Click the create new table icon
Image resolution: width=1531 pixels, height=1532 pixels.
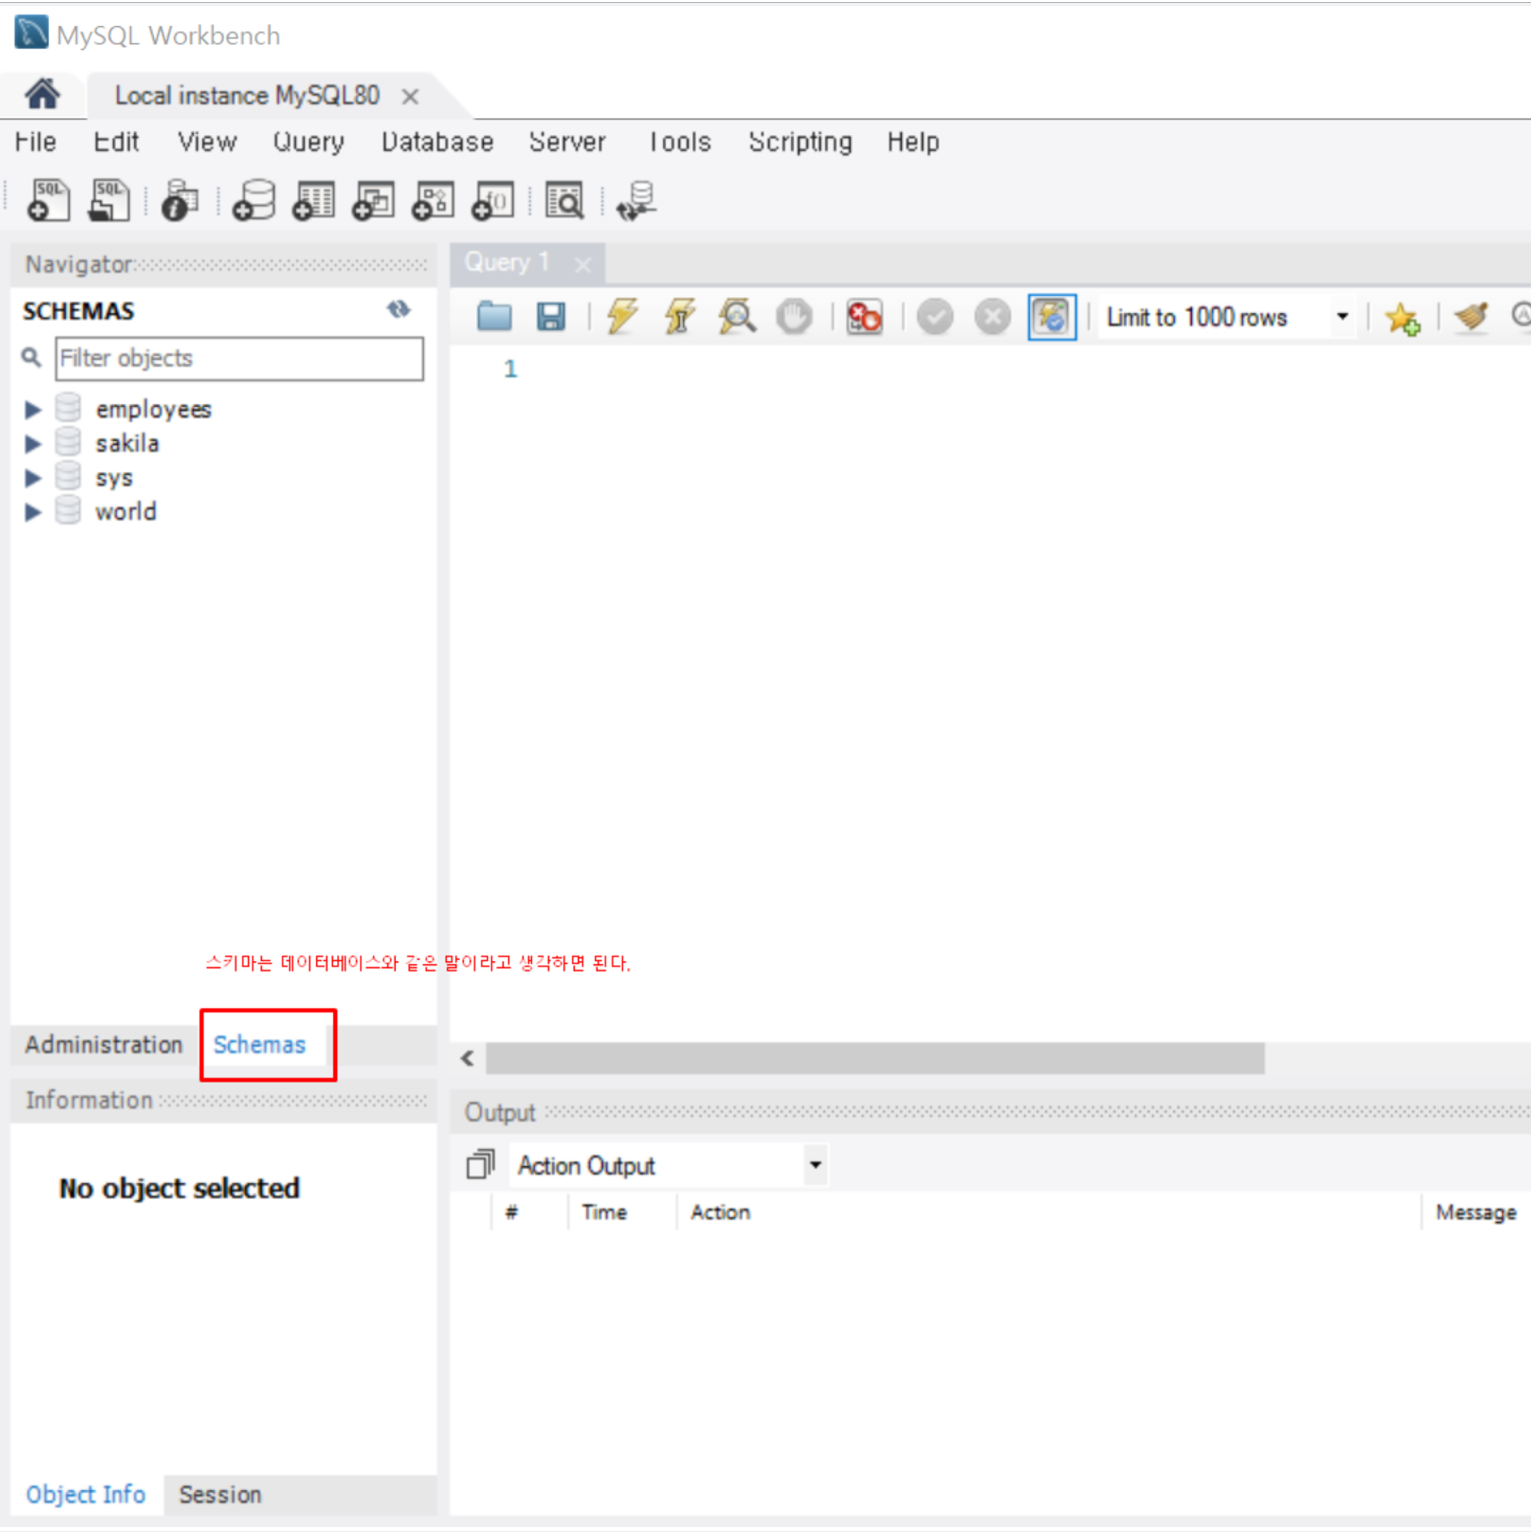click(x=313, y=200)
